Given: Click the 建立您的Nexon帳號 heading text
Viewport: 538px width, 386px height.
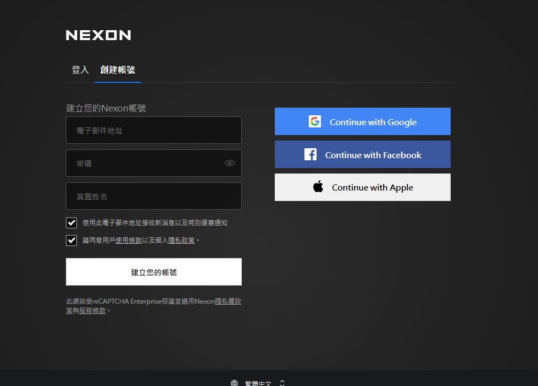Looking at the screenshot, I should (x=106, y=108).
